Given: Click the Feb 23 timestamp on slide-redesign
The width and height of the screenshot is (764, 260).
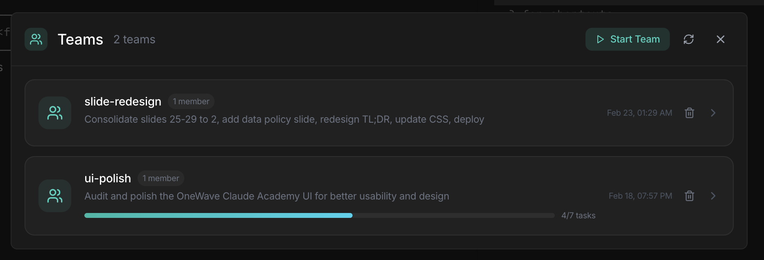Looking at the screenshot, I should (x=640, y=113).
